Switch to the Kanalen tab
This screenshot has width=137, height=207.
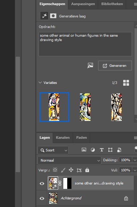(63, 137)
